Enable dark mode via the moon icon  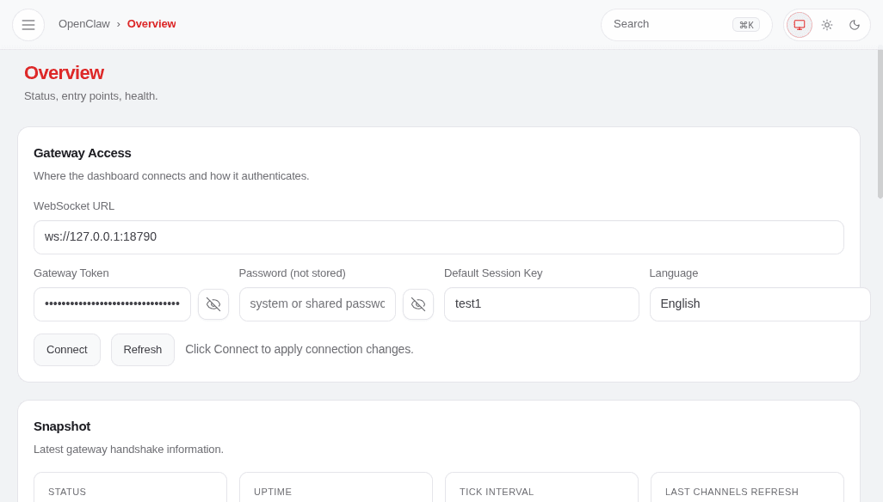pos(855,24)
